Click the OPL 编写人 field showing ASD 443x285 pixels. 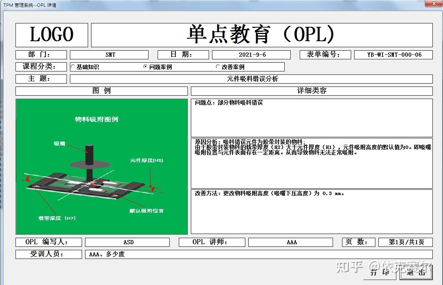tap(127, 242)
